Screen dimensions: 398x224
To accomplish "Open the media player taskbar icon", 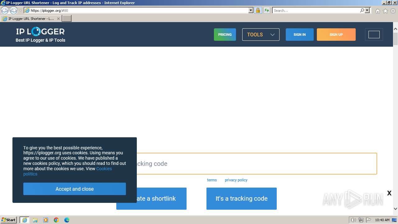I will (46, 220).
